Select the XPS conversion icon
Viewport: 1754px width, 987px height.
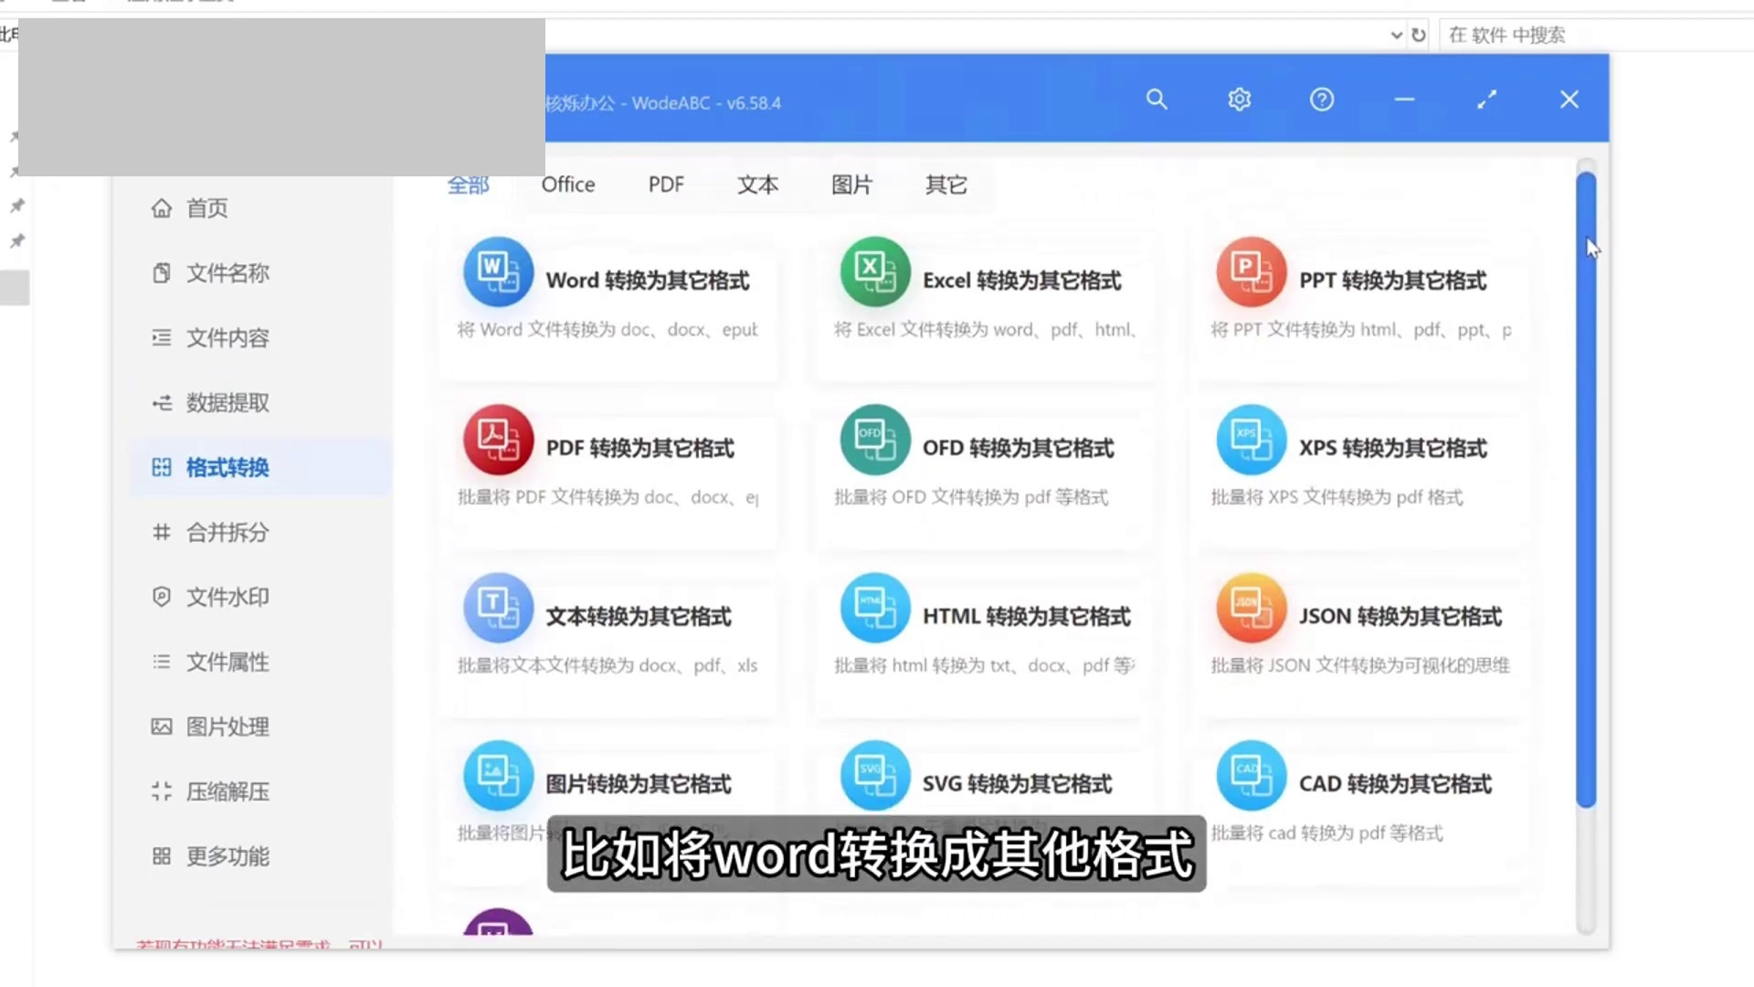(1251, 440)
